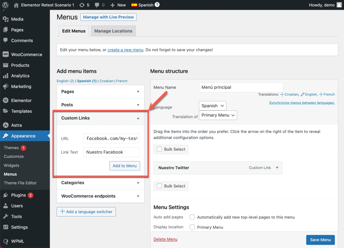Open Plugins in the sidebar
Image resolution: width=344 pixels, height=248 pixels.
pyautogui.click(x=18, y=195)
